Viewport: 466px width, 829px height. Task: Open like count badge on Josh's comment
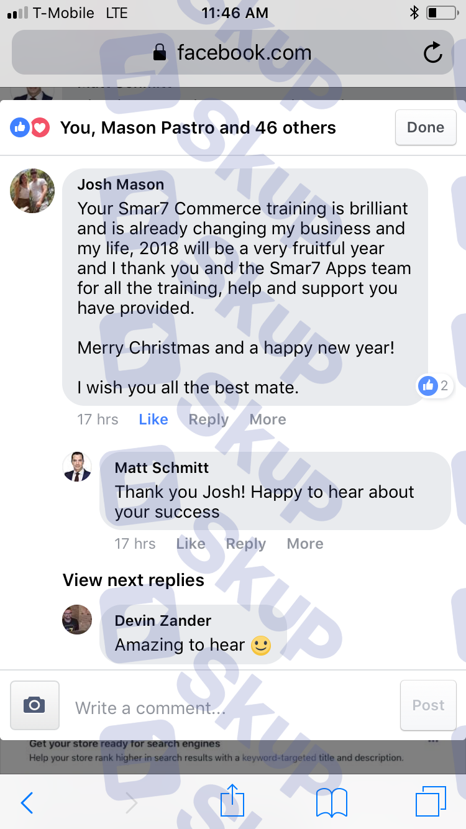point(435,386)
